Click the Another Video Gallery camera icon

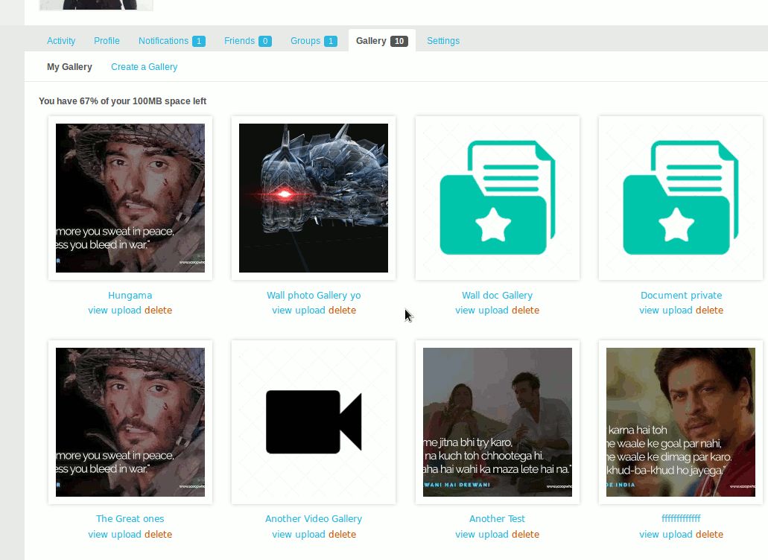[x=314, y=422]
